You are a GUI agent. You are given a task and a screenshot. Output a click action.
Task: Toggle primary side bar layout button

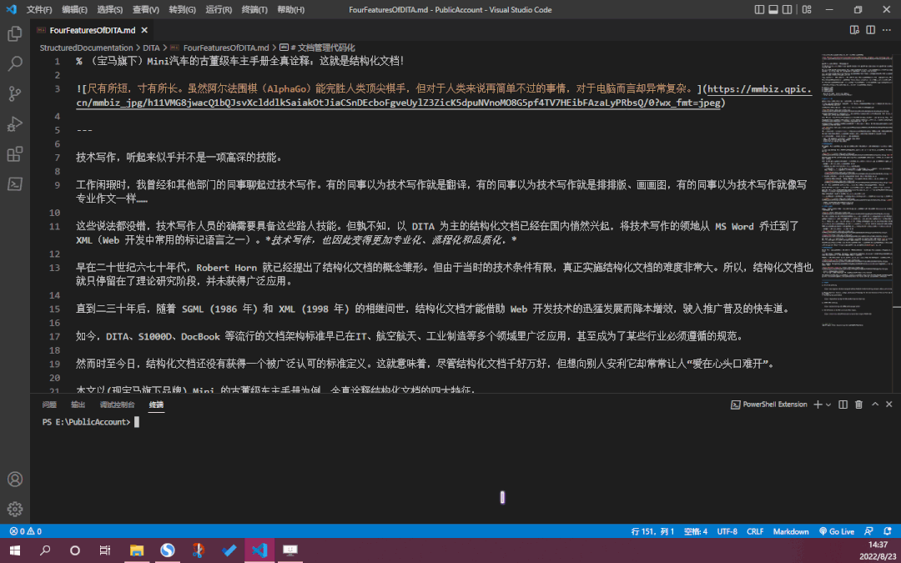(x=760, y=10)
